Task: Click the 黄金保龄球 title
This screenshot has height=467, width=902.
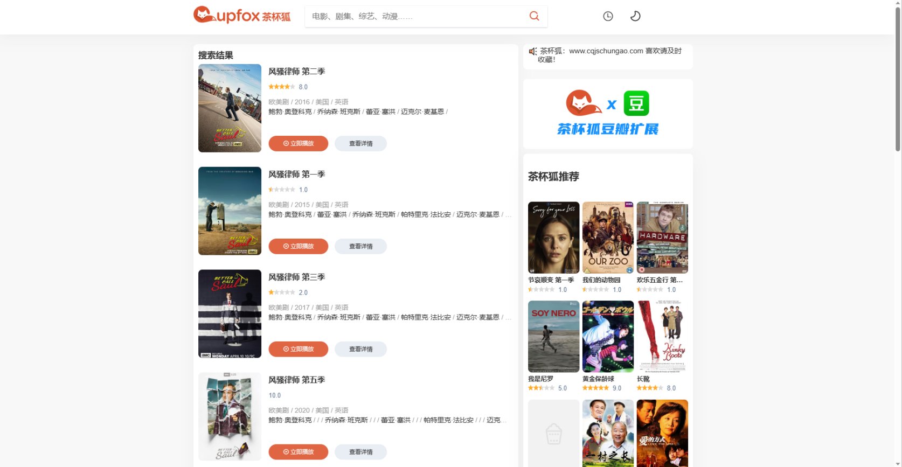Action: pos(598,379)
